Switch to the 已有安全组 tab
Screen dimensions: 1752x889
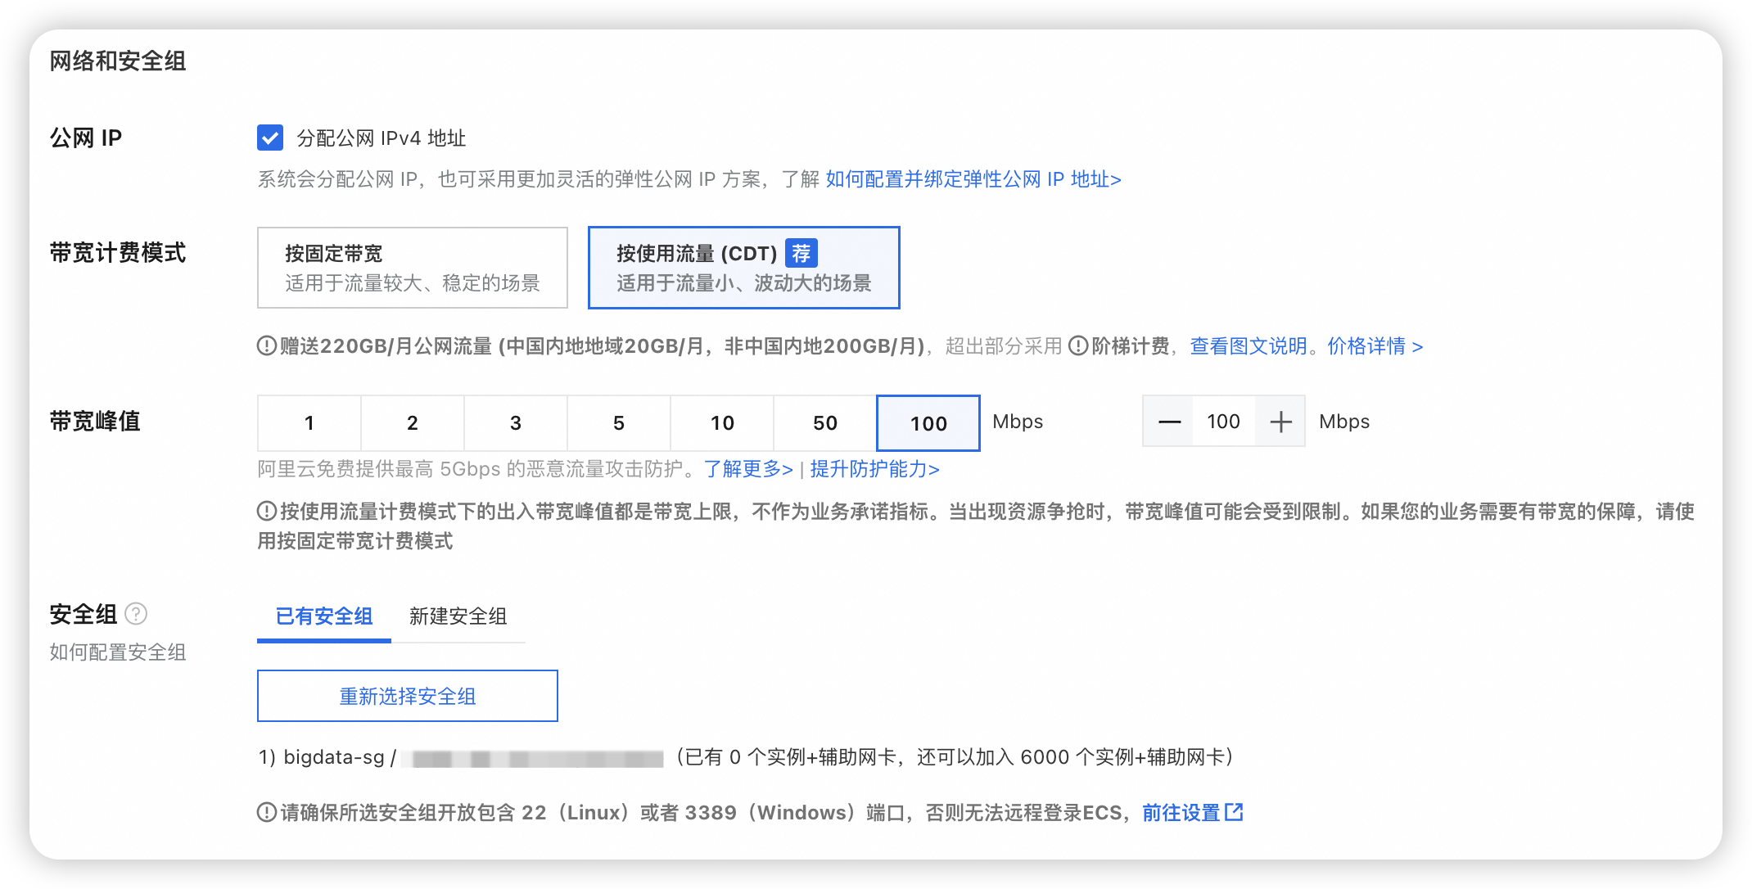pos(324,616)
